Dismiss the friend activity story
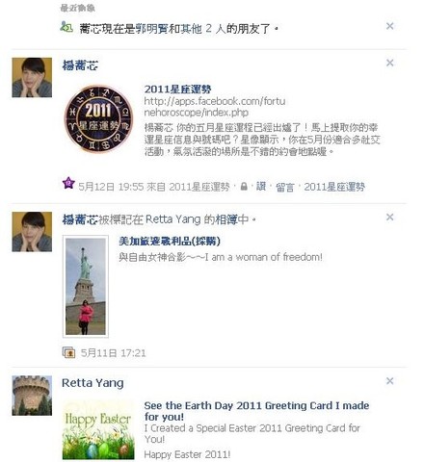 (389, 26)
